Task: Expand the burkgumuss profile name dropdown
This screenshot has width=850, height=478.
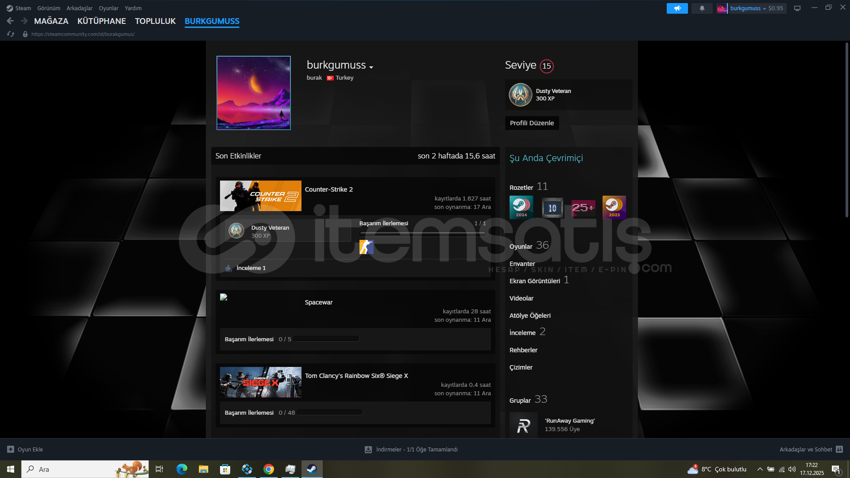Action: [x=371, y=67]
